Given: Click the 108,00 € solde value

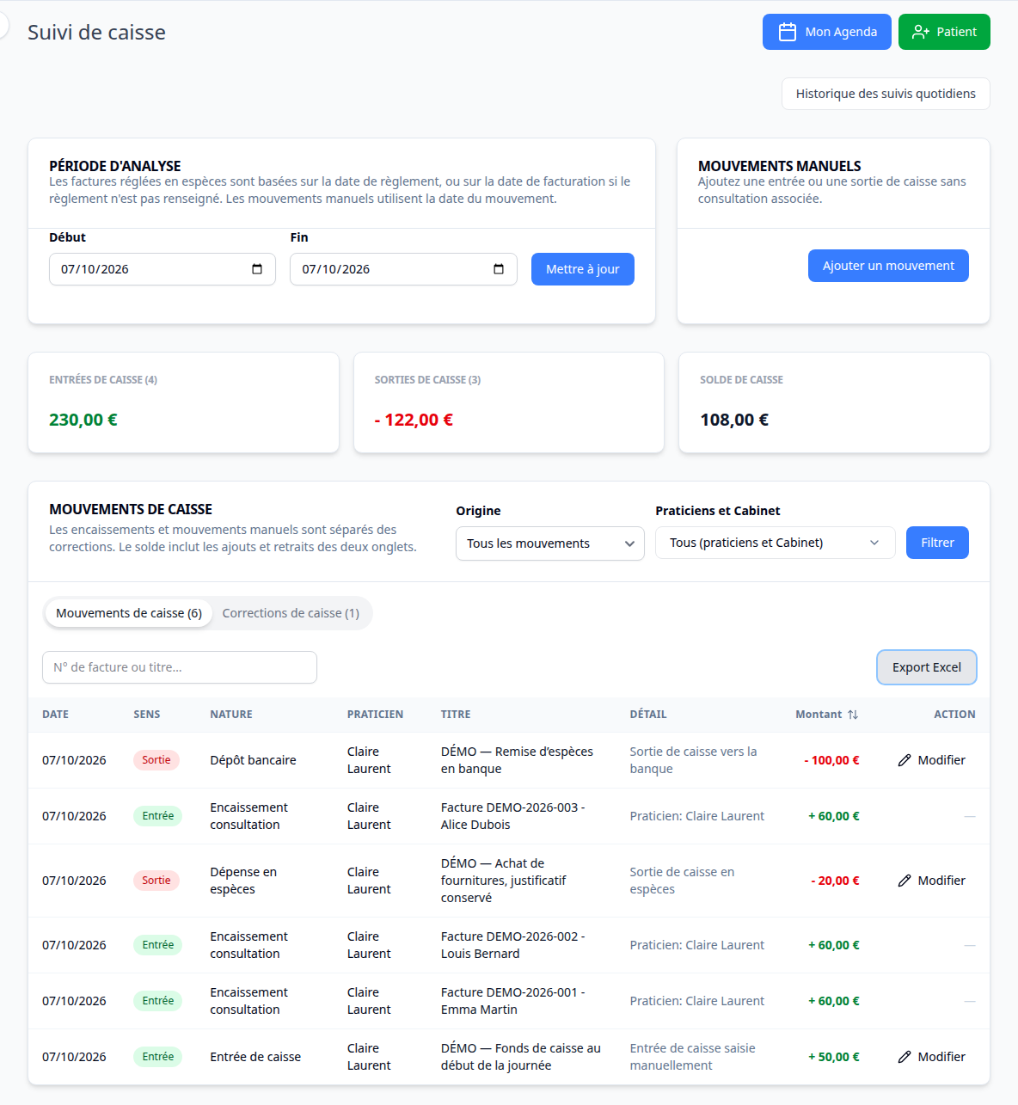Looking at the screenshot, I should (x=734, y=420).
